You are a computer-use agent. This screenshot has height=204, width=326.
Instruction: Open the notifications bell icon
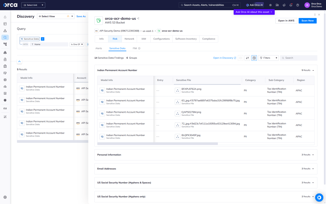point(291,5)
